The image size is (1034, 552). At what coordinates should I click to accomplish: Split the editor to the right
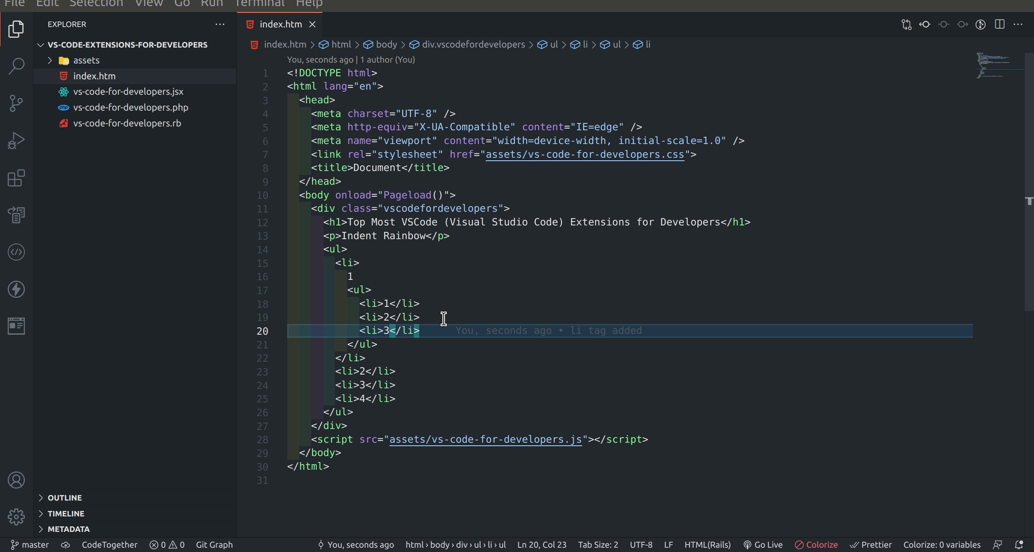pos(999,24)
